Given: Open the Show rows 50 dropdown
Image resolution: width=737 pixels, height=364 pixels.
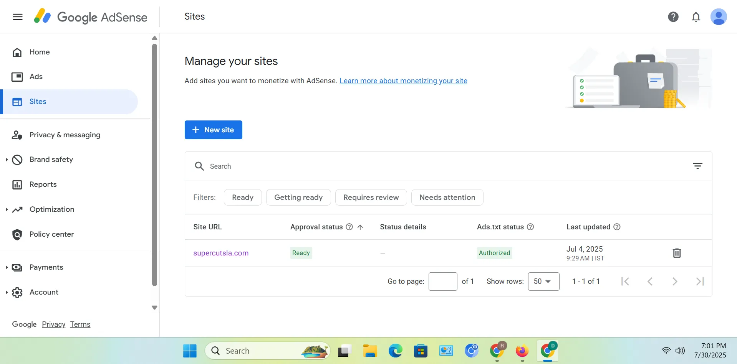Looking at the screenshot, I should (x=543, y=282).
